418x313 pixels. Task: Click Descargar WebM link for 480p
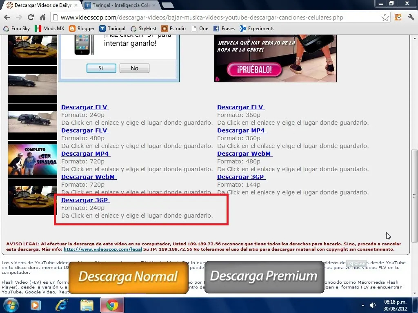tap(245, 154)
